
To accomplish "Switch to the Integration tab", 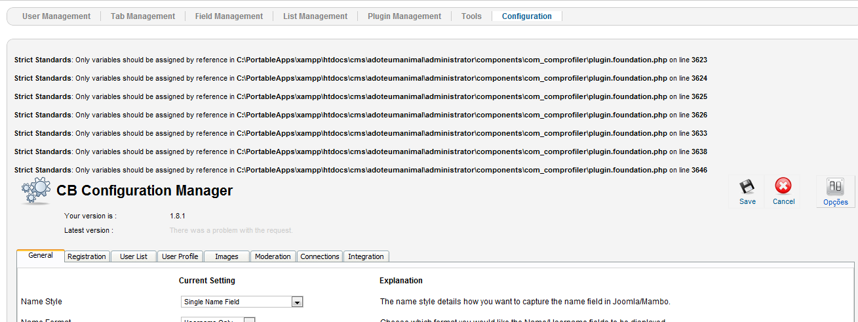I will pyautogui.click(x=366, y=256).
